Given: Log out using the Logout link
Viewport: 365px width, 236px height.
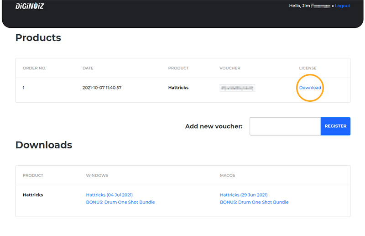Looking at the screenshot, I should 342,6.
